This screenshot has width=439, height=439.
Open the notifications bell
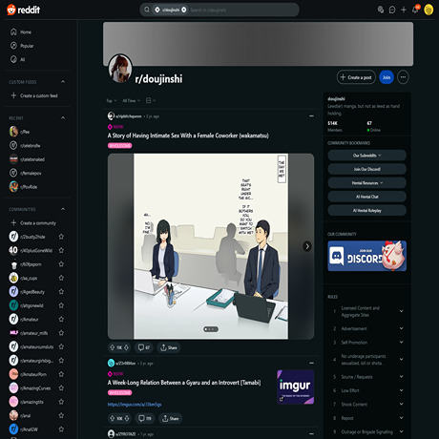point(415,10)
